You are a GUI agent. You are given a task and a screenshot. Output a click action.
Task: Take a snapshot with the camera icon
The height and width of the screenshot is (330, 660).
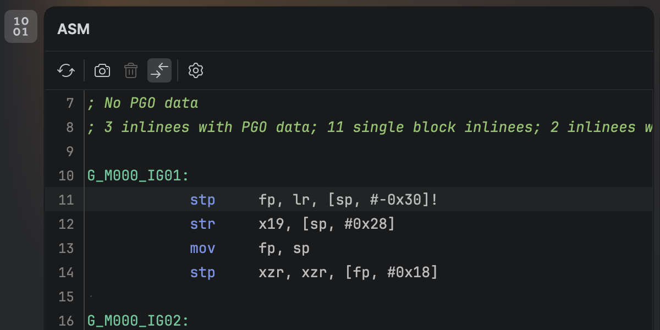pos(102,70)
